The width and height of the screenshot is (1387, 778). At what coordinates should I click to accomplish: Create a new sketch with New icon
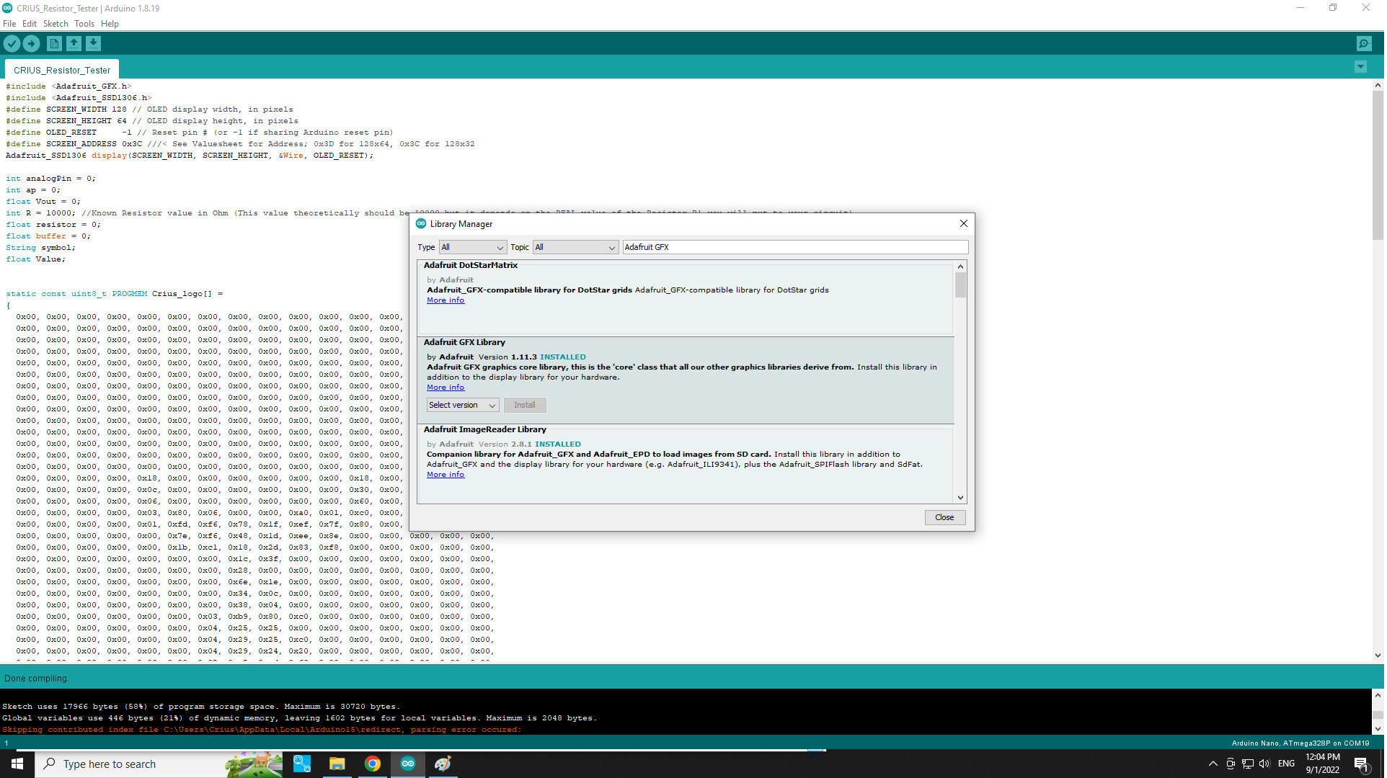pos(54,44)
